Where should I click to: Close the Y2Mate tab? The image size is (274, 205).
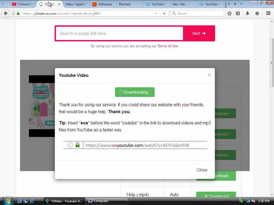click(59, 4)
